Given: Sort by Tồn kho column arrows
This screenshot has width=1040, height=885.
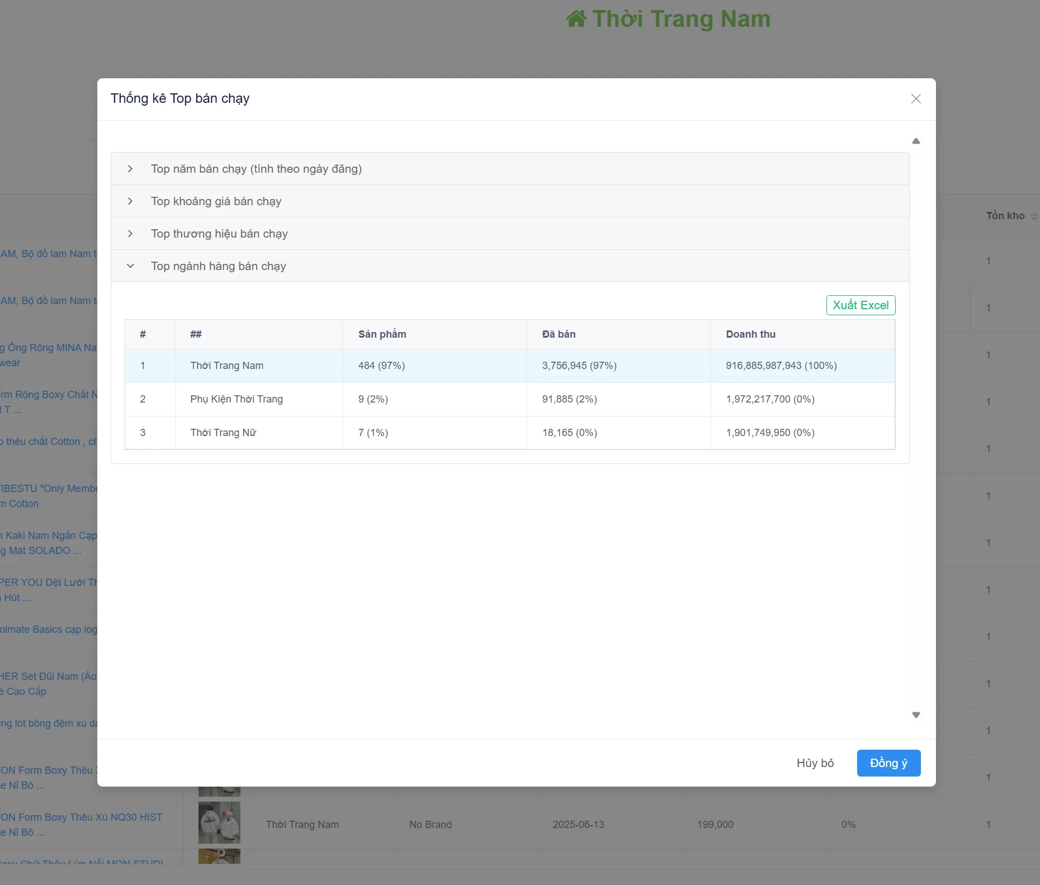Looking at the screenshot, I should point(1034,216).
